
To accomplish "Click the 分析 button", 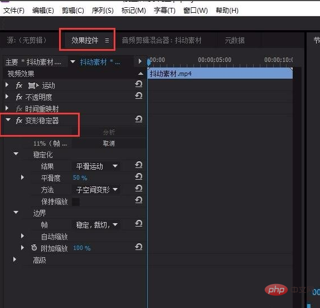I will tap(109, 132).
